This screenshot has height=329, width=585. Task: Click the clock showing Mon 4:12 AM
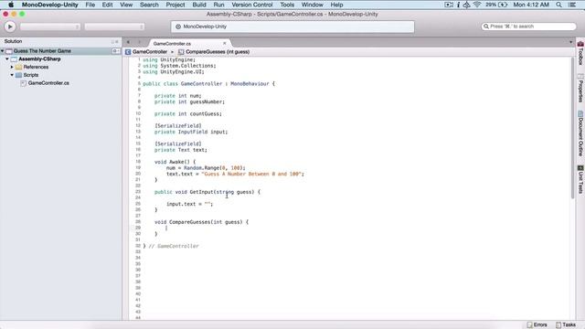pyautogui.click(x=531, y=5)
